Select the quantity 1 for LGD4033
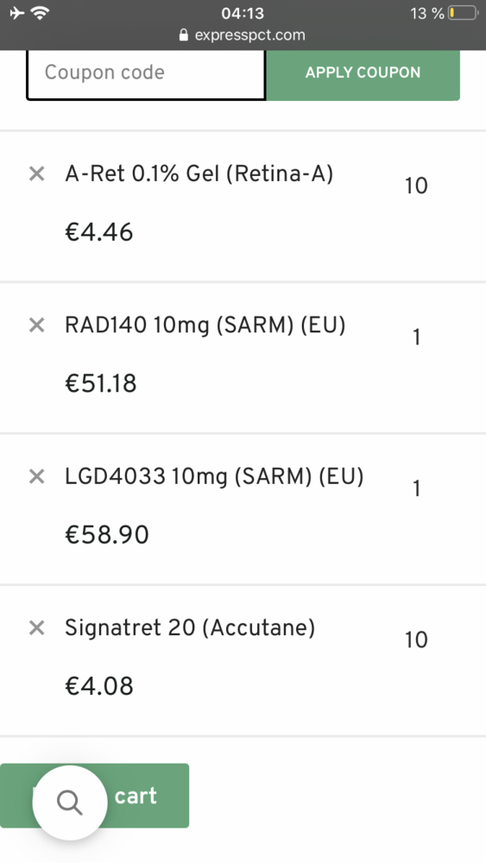Image resolution: width=486 pixels, height=863 pixels. (x=416, y=488)
